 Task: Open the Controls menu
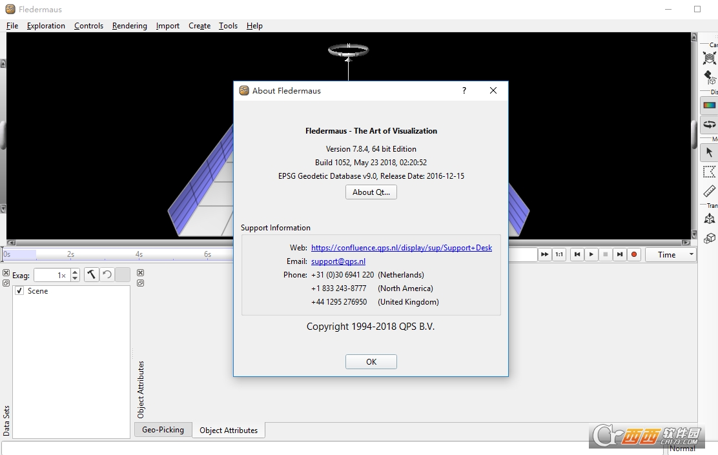click(x=89, y=26)
